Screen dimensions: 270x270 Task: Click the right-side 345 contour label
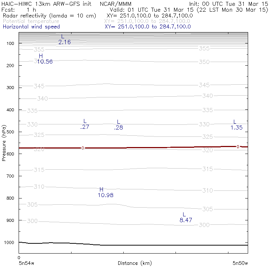[204, 85]
